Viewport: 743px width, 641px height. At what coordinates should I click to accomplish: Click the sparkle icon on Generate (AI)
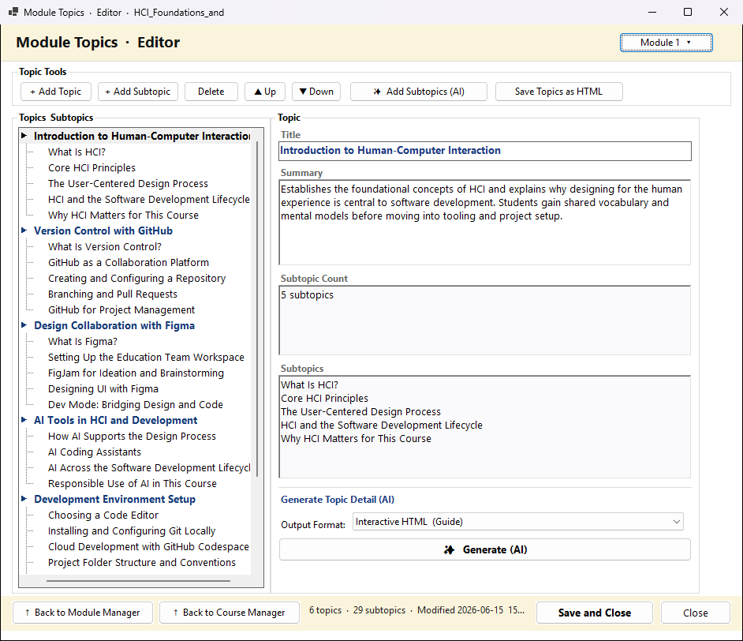(x=450, y=549)
